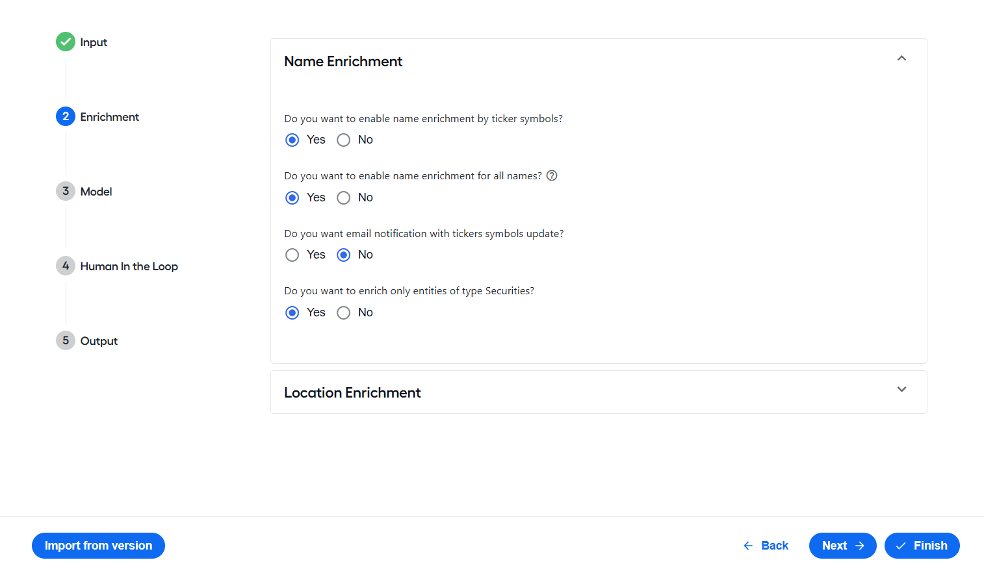984x571 pixels.
Task: Go to the Input step label
Action: tap(94, 42)
